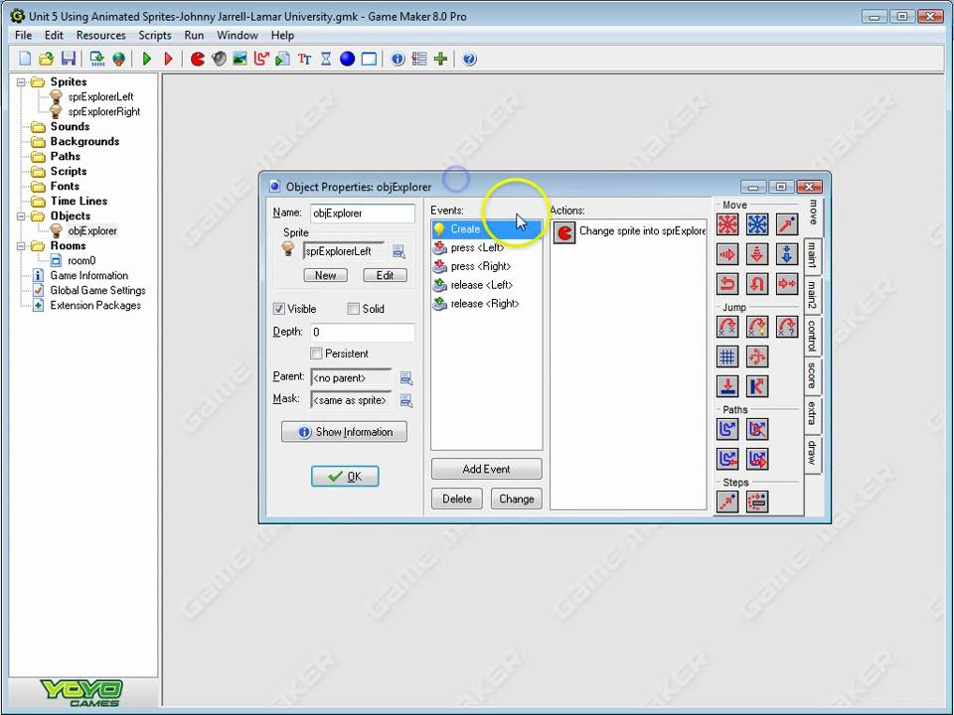Save the game with floppy disk icon
This screenshot has width=954, height=715.
[x=69, y=59]
